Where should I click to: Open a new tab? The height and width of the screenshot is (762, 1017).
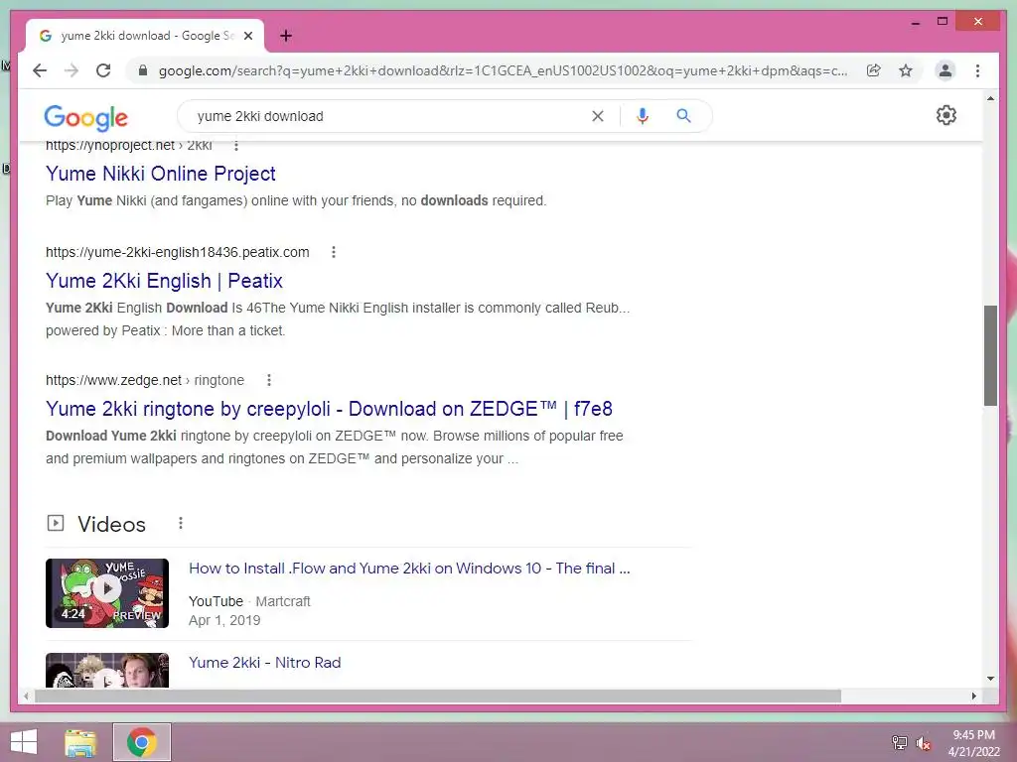[286, 36]
